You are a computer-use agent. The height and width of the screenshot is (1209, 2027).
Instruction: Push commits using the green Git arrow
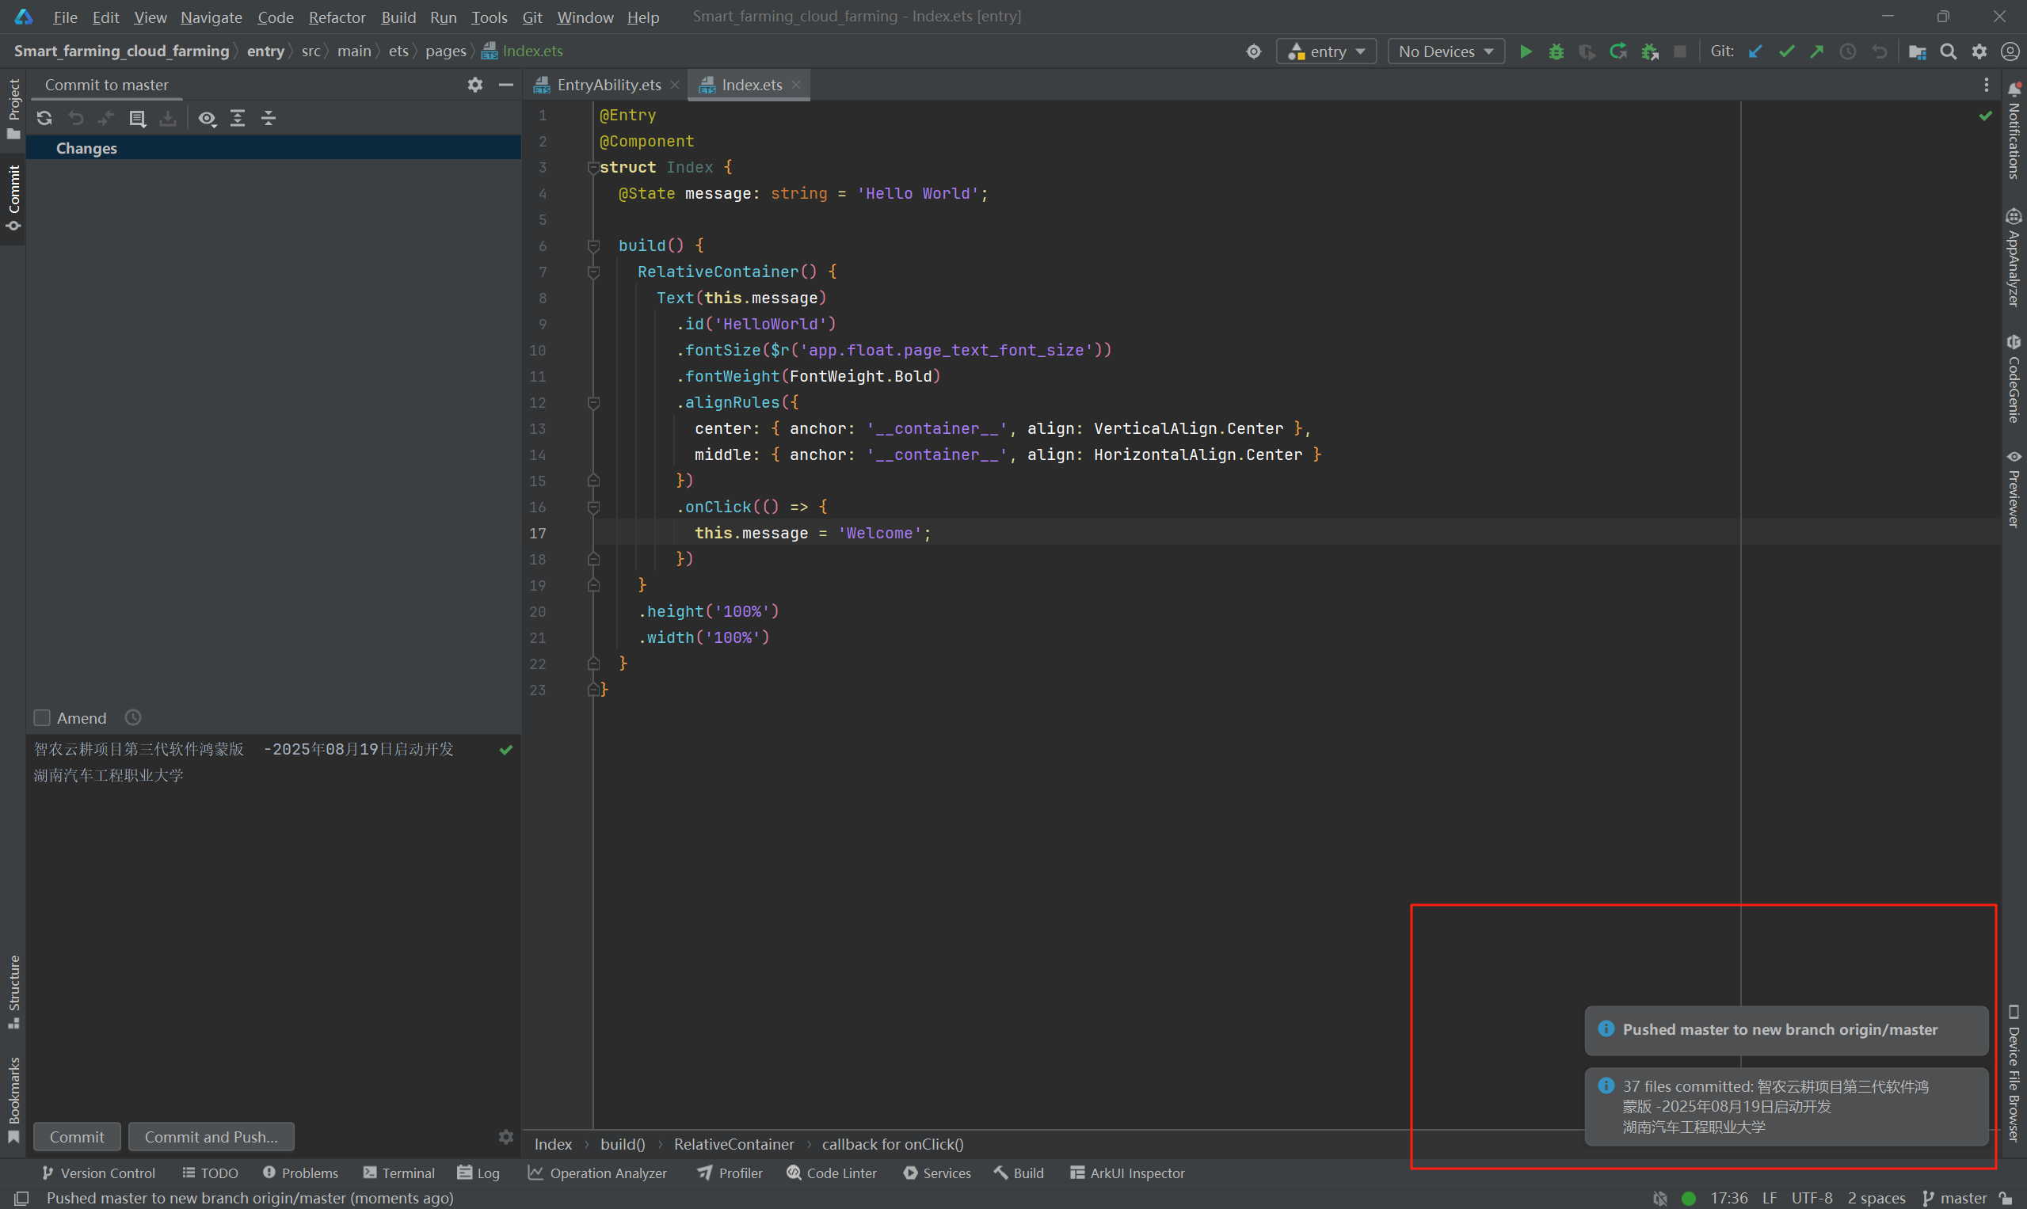pos(1816,51)
